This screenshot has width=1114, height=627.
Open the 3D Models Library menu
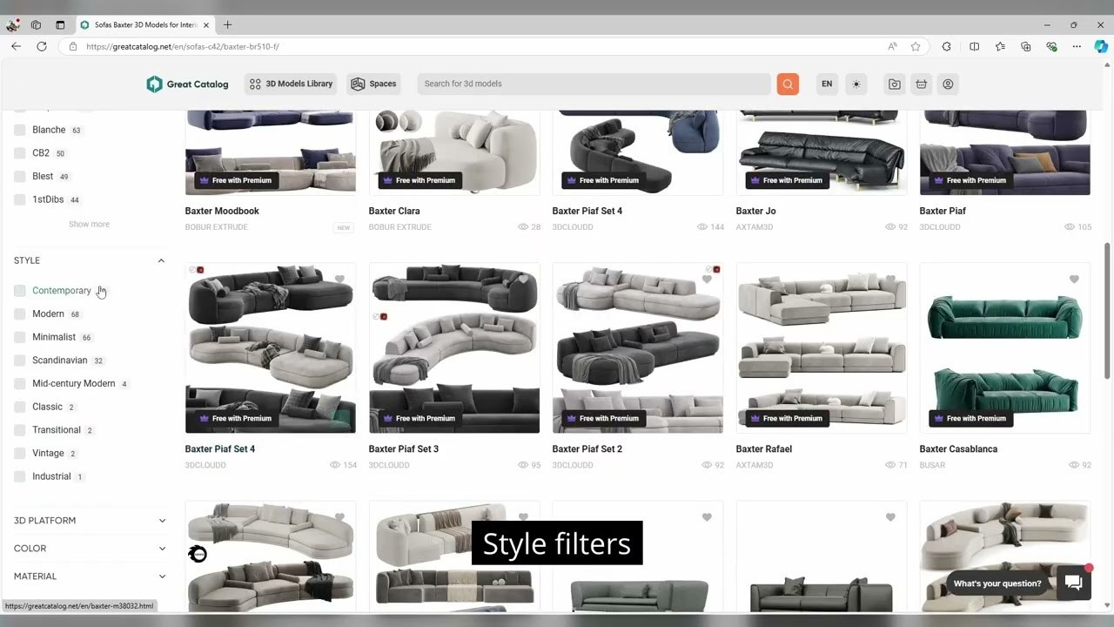(291, 84)
